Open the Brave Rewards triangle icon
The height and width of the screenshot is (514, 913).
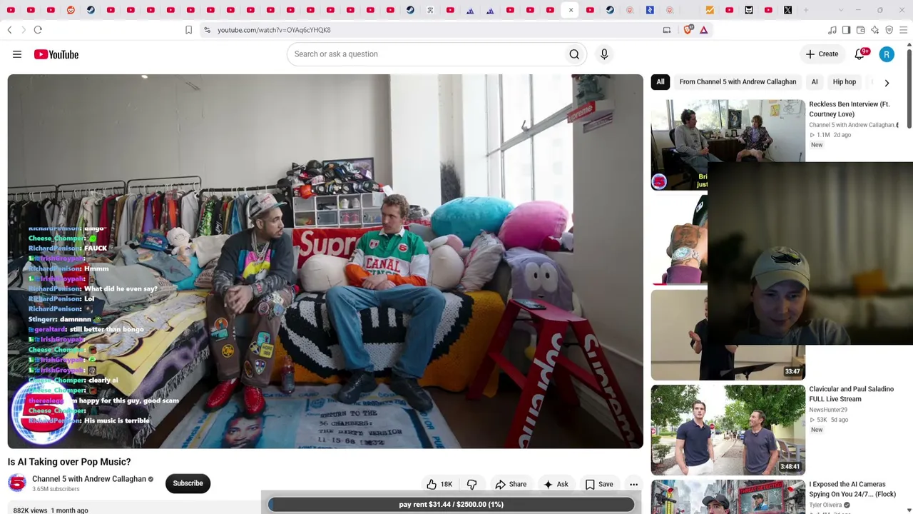click(703, 30)
